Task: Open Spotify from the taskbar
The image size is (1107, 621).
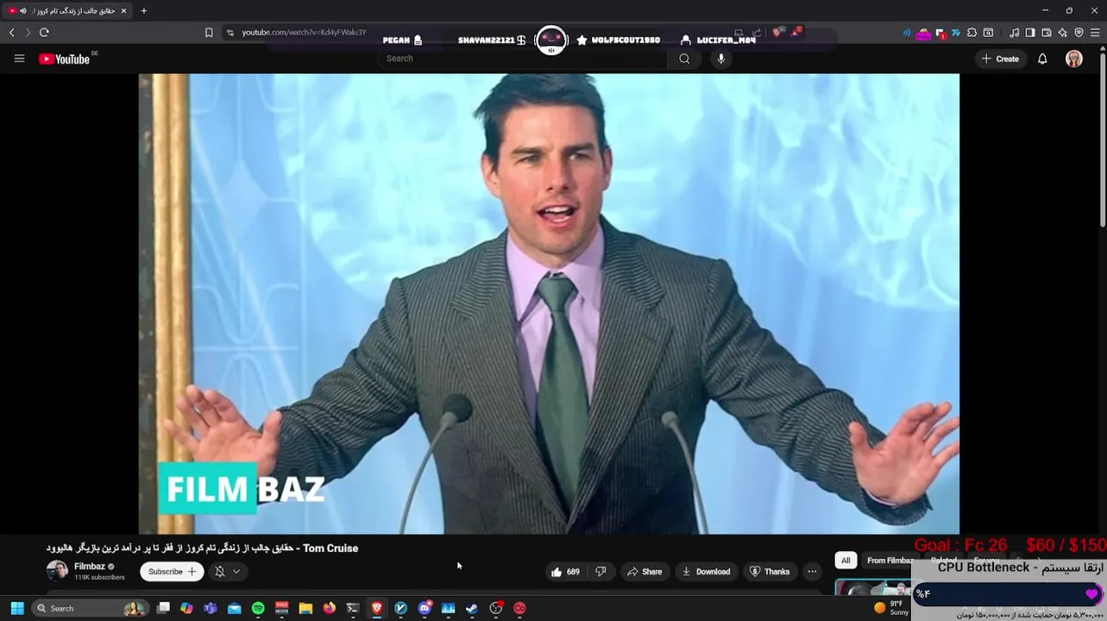Action: (258, 608)
